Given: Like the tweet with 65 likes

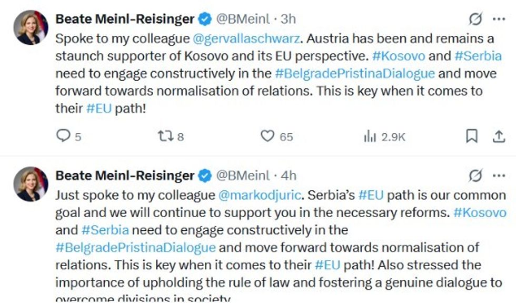Looking at the screenshot, I should pos(268,136).
